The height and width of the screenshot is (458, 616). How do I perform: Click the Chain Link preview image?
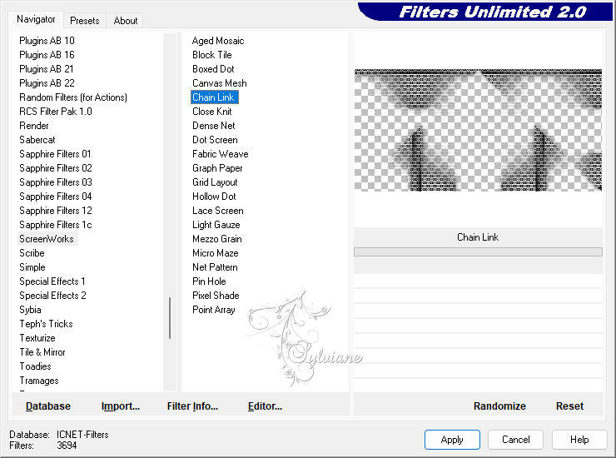coord(478,130)
